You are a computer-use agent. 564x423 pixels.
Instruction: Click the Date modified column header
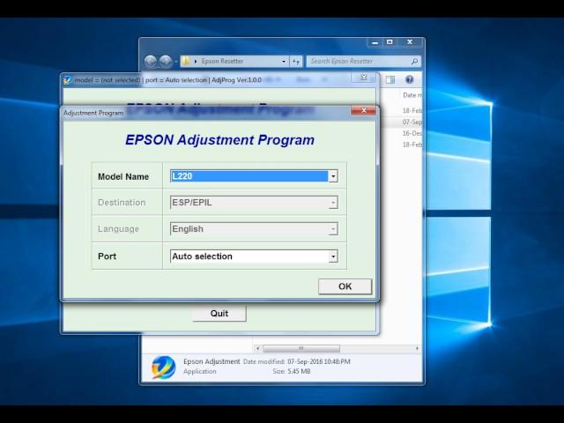click(412, 95)
